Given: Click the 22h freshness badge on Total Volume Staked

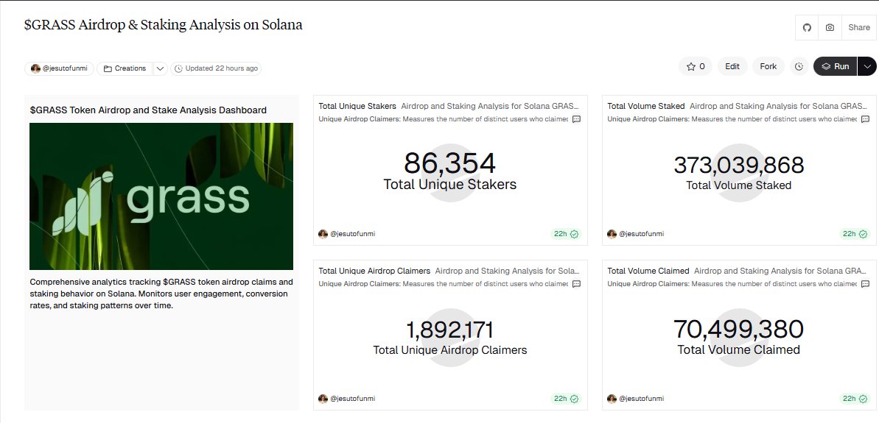Looking at the screenshot, I should (855, 234).
